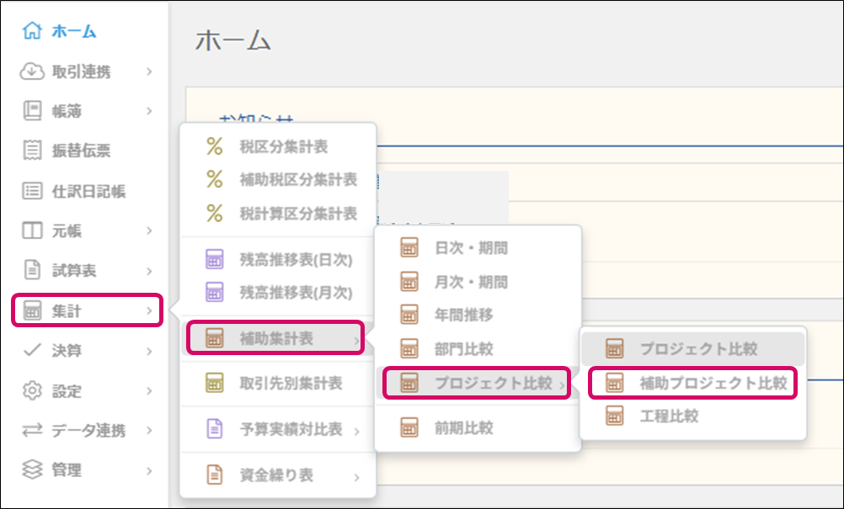Expand the 試算表 sidebar chevron
The width and height of the screenshot is (844, 509).
[x=149, y=271]
